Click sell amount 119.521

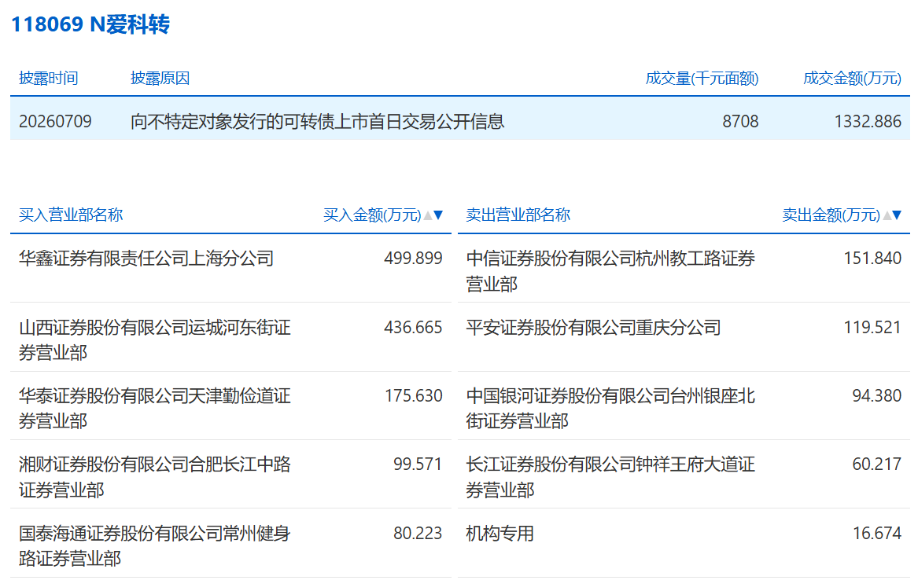click(x=872, y=328)
